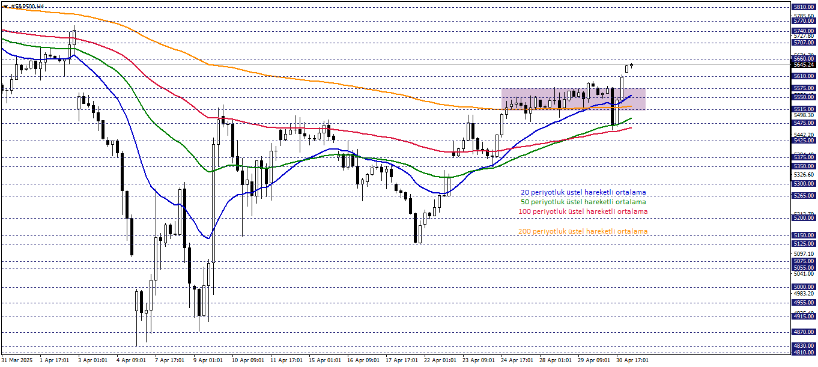This screenshot has height=367, width=818.
Task: Click the 30 Apr 17:01 time label
Action: click(632, 361)
